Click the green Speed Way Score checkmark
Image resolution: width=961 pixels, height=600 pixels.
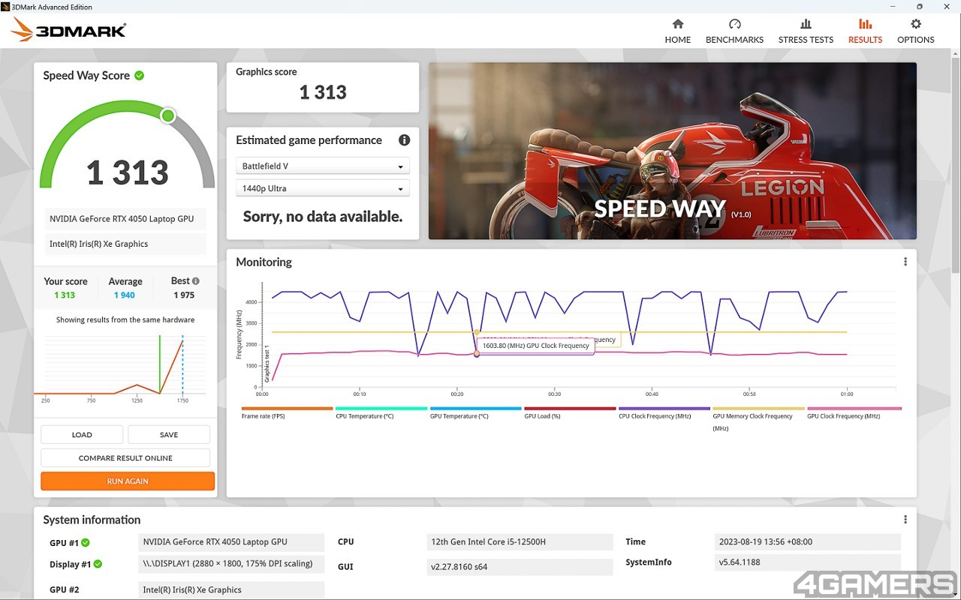click(x=140, y=75)
